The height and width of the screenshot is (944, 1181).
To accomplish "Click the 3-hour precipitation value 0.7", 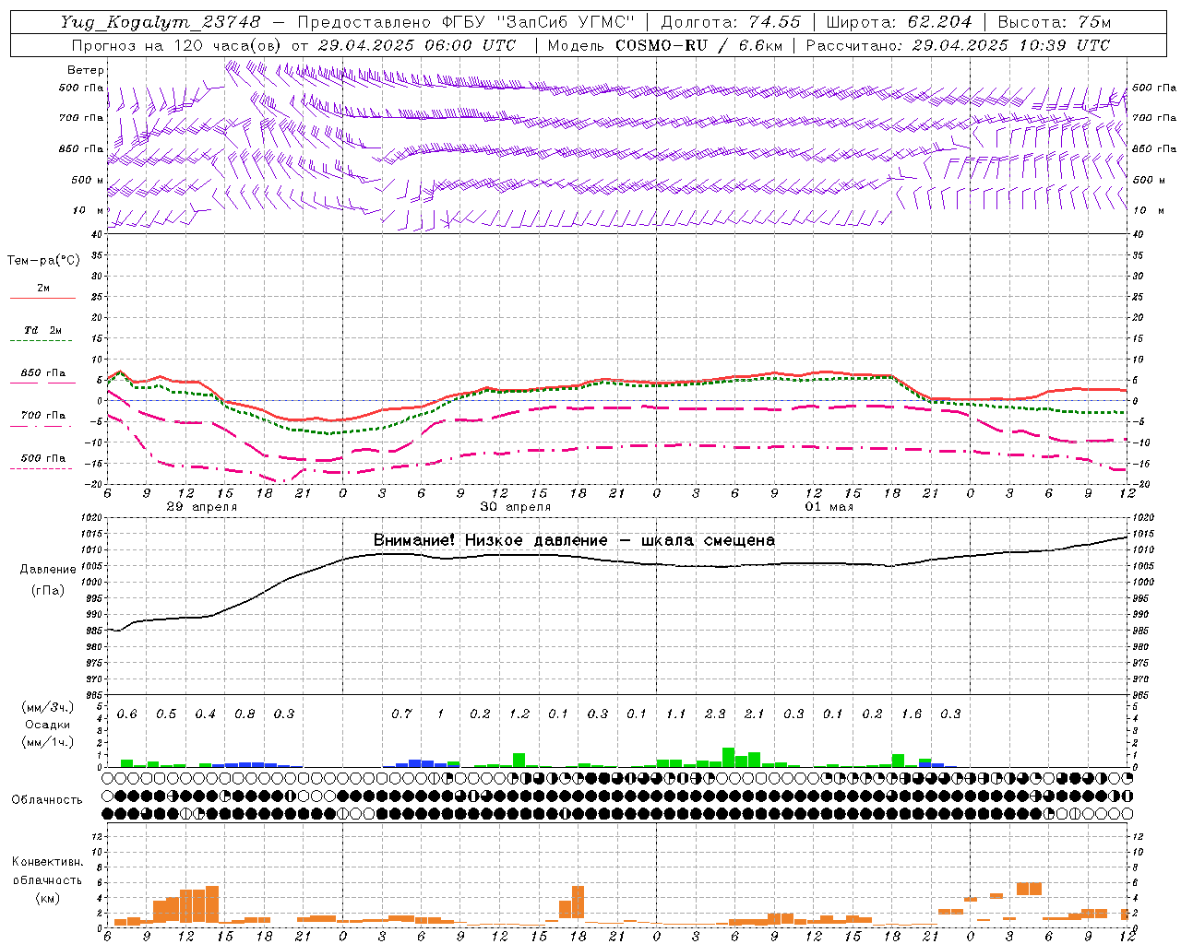I will pos(401,714).
